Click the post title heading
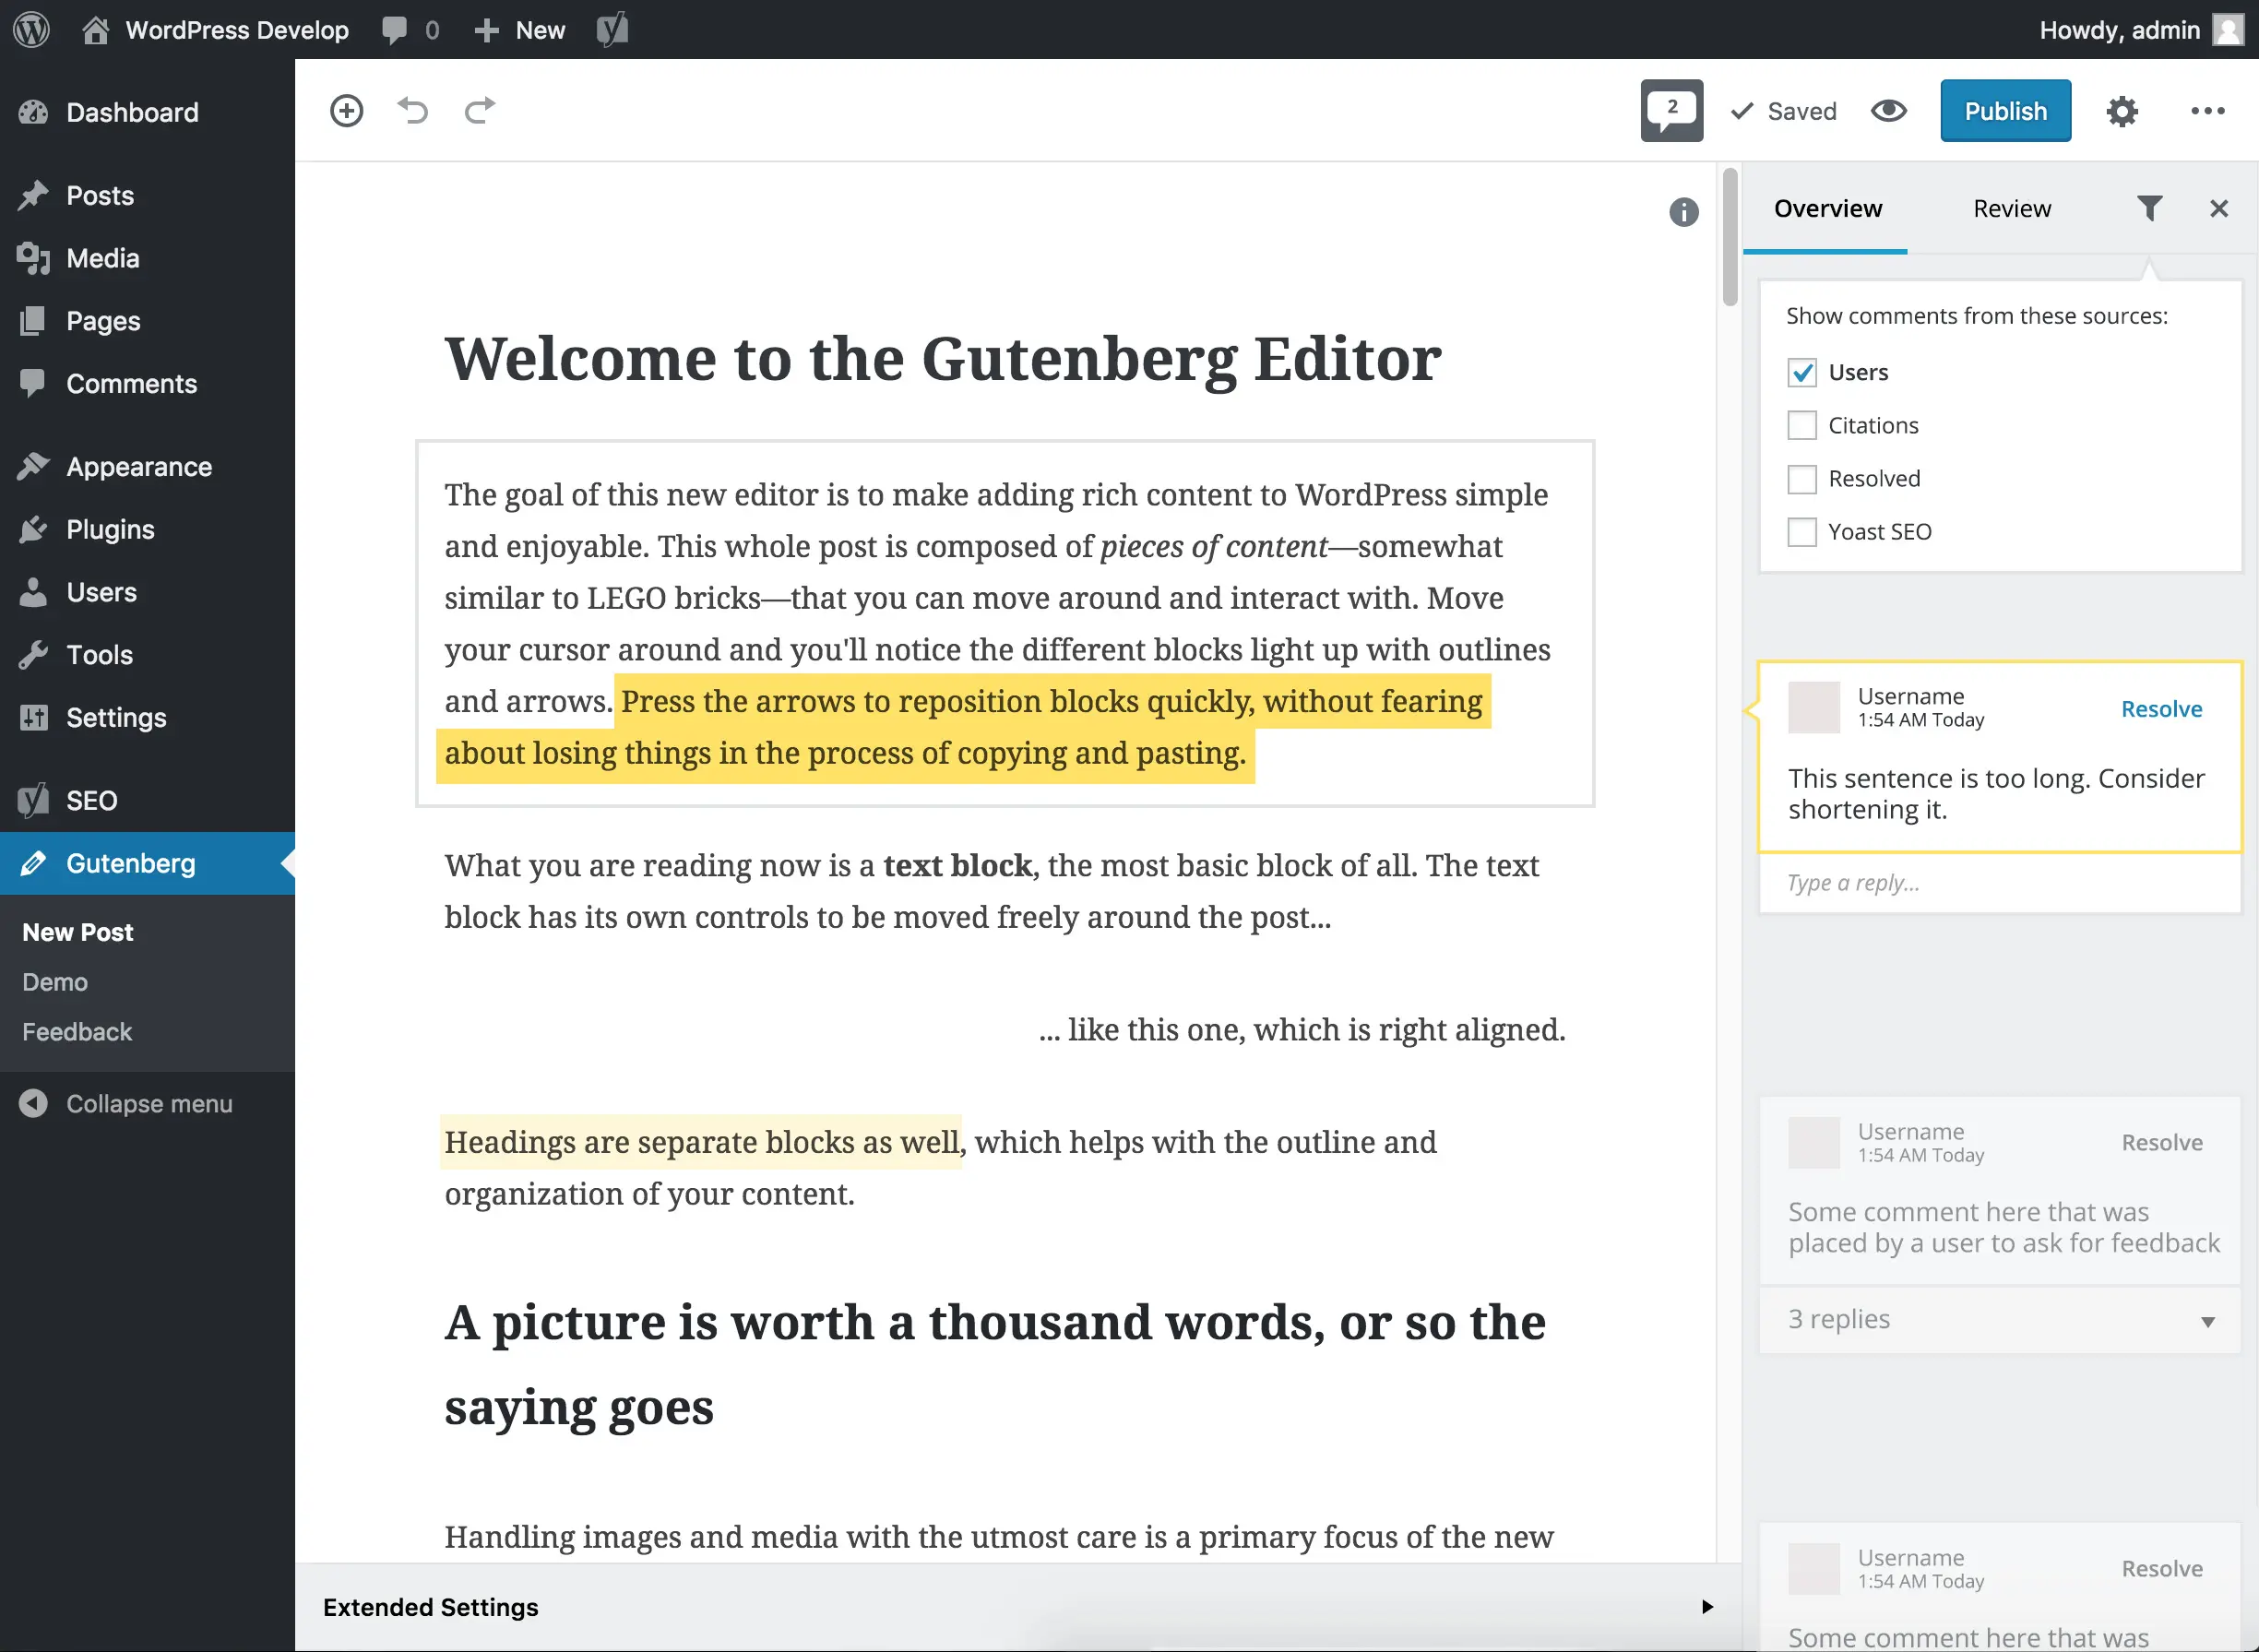2259x1652 pixels. (942, 358)
